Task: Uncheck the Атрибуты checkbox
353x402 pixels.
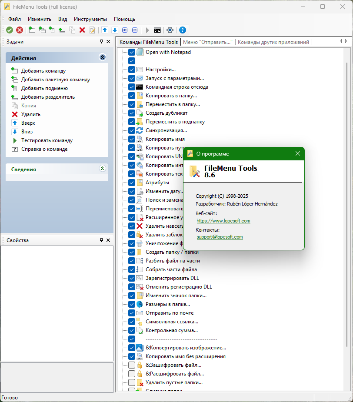Action: click(x=132, y=183)
